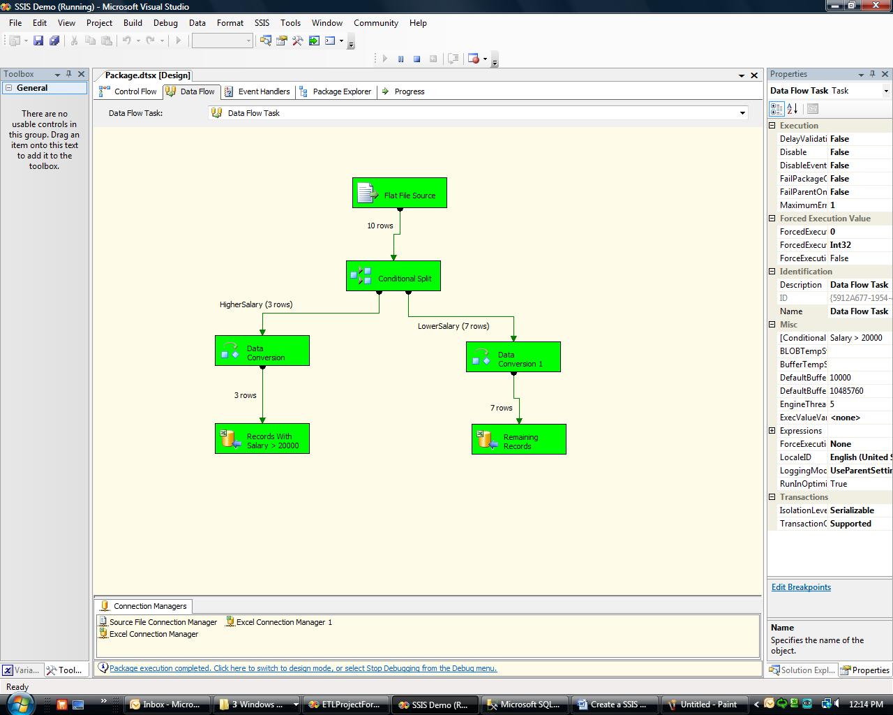Stop debugging with the Stop button
This screenshot has width=893, height=715.
[x=417, y=59]
